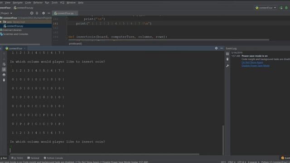Open the Run tool window button
290x163 pixels.
pyautogui.click(x=4, y=158)
